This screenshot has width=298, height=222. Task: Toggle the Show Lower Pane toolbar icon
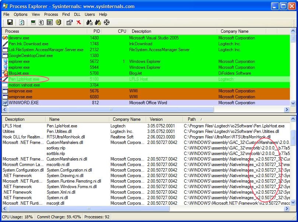tap(50, 22)
